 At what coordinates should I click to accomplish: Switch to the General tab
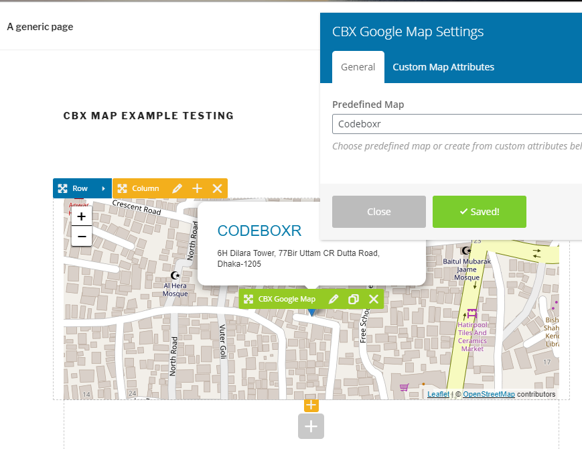358,67
